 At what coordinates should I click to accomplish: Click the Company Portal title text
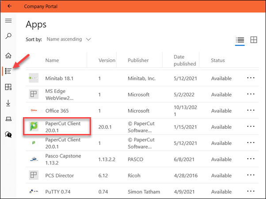[41, 7]
